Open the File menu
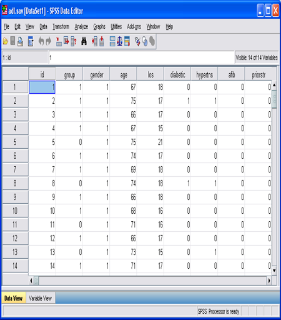Screen dimensions: 281x320 pyautogui.click(x=6, y=26)
